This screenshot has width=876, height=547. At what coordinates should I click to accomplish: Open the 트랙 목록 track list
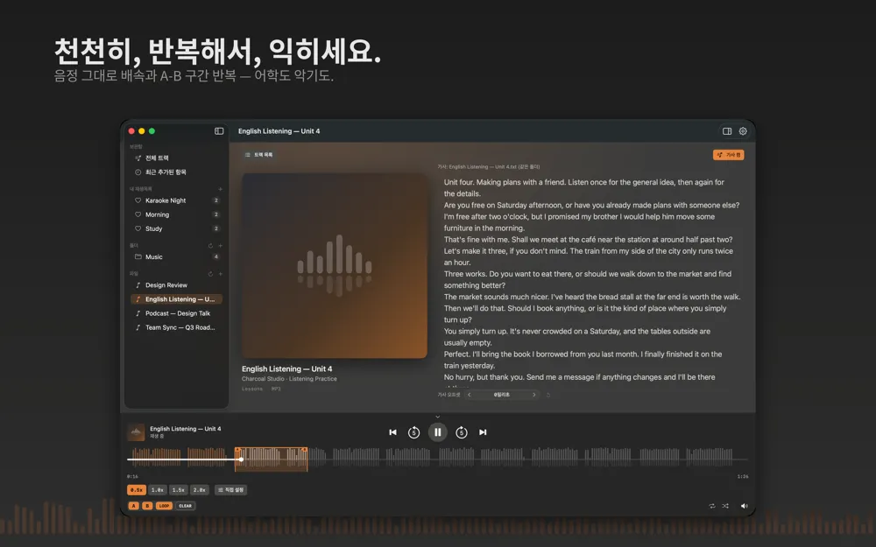[258, 155]
